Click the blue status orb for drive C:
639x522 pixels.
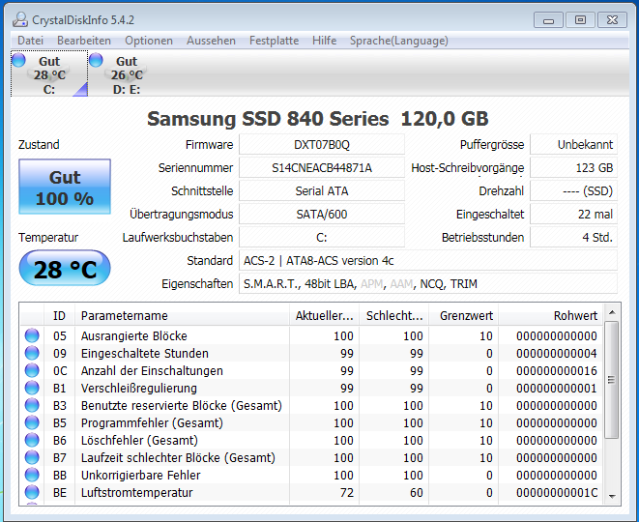[18, 60]
